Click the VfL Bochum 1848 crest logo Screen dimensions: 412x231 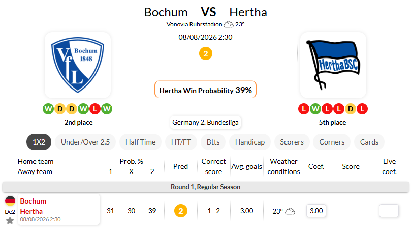coord(78,65)
